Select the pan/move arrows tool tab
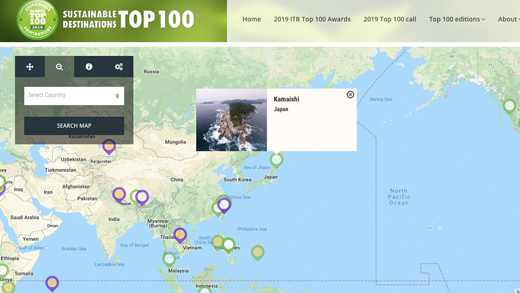 [30, 67]
